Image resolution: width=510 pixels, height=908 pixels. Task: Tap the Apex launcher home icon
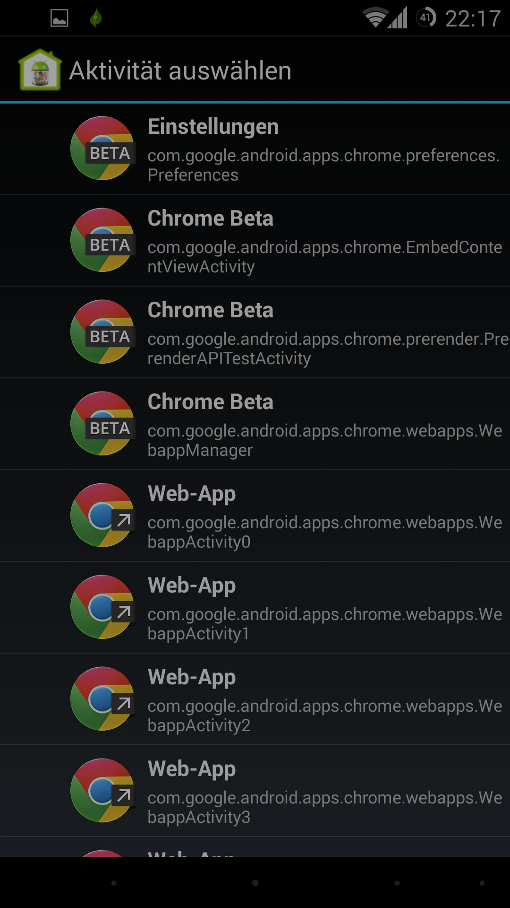[40, 70]
